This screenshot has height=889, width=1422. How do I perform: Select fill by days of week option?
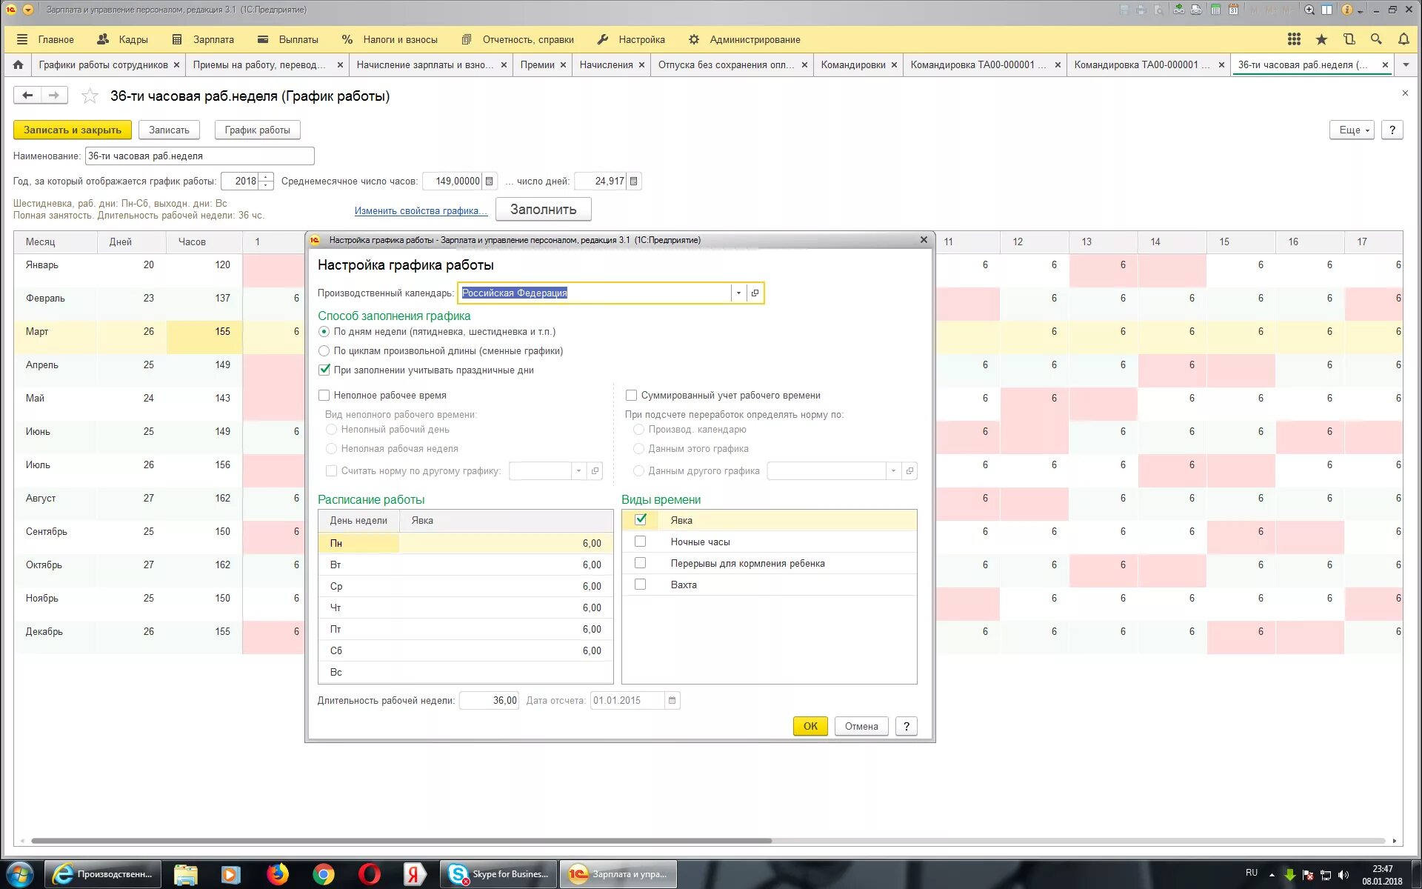click(324, 331)
